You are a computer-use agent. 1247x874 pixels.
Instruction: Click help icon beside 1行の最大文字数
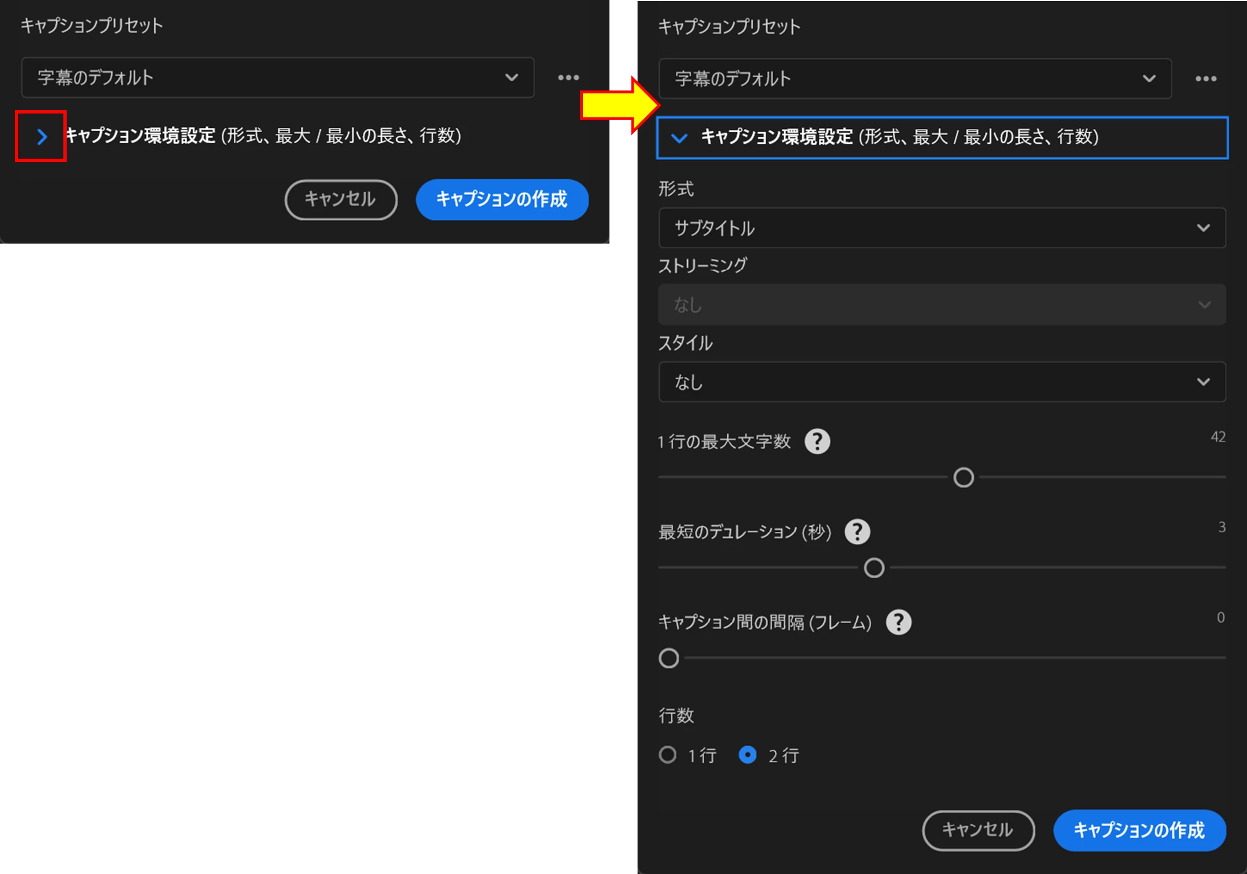coord(817,441)
